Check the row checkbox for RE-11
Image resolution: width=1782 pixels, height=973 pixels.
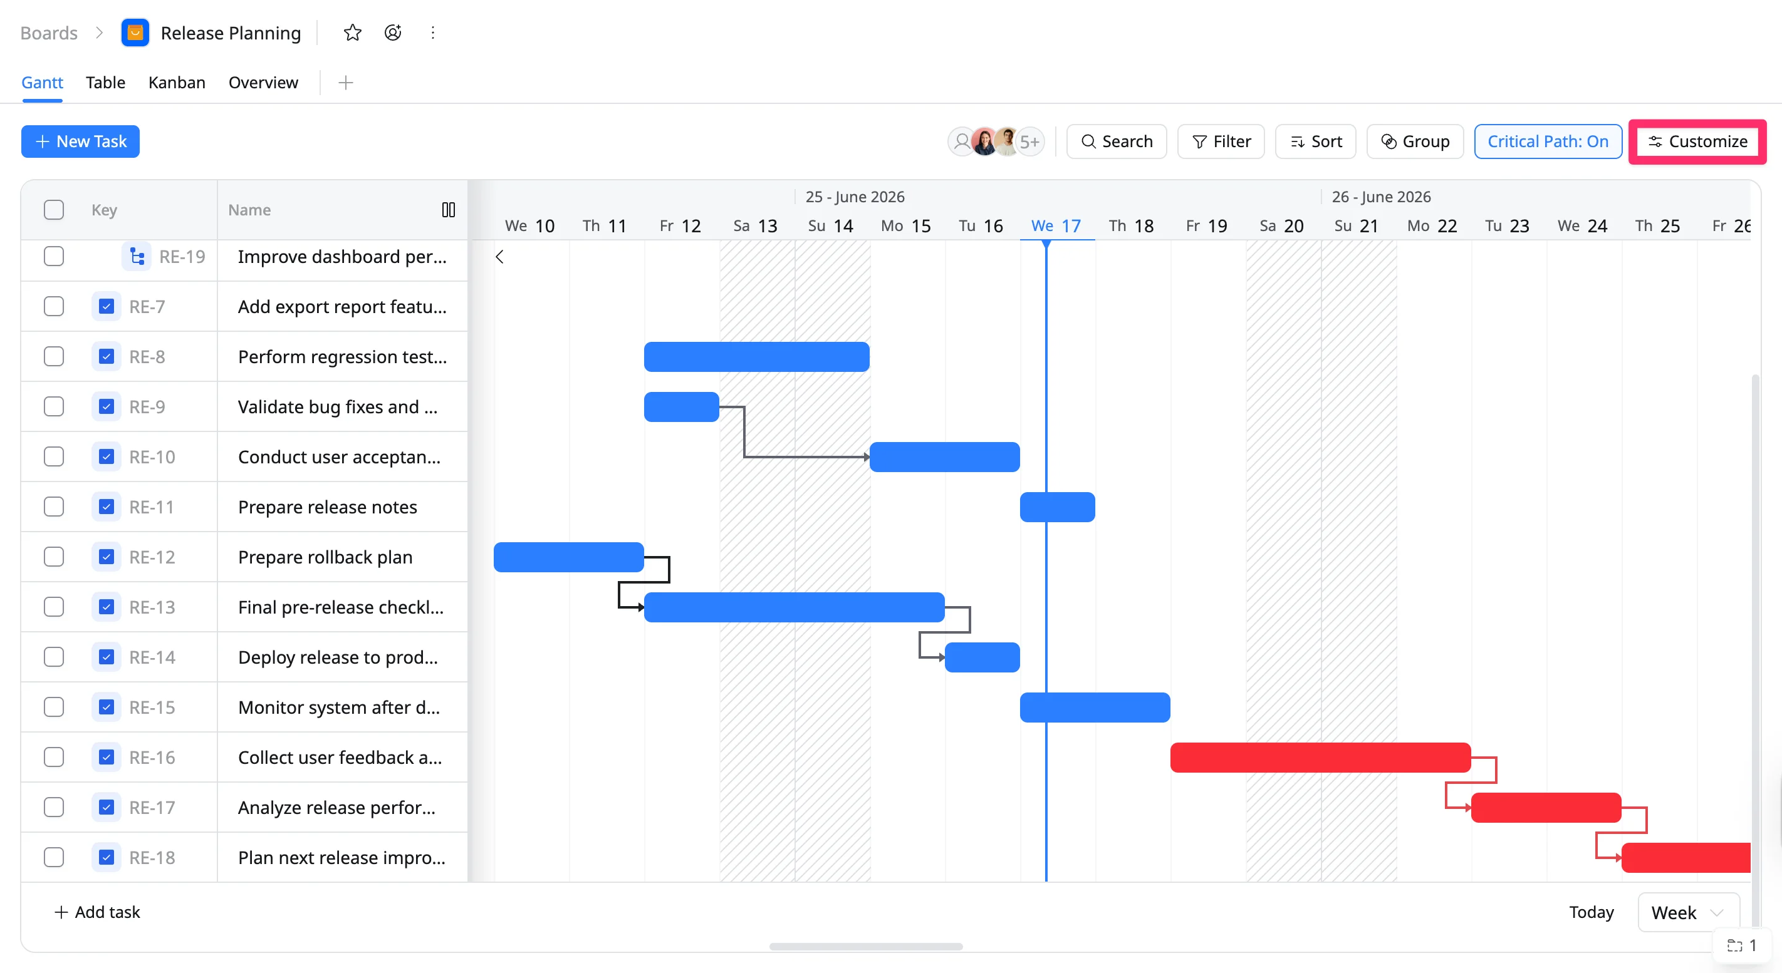pos(53,507)
